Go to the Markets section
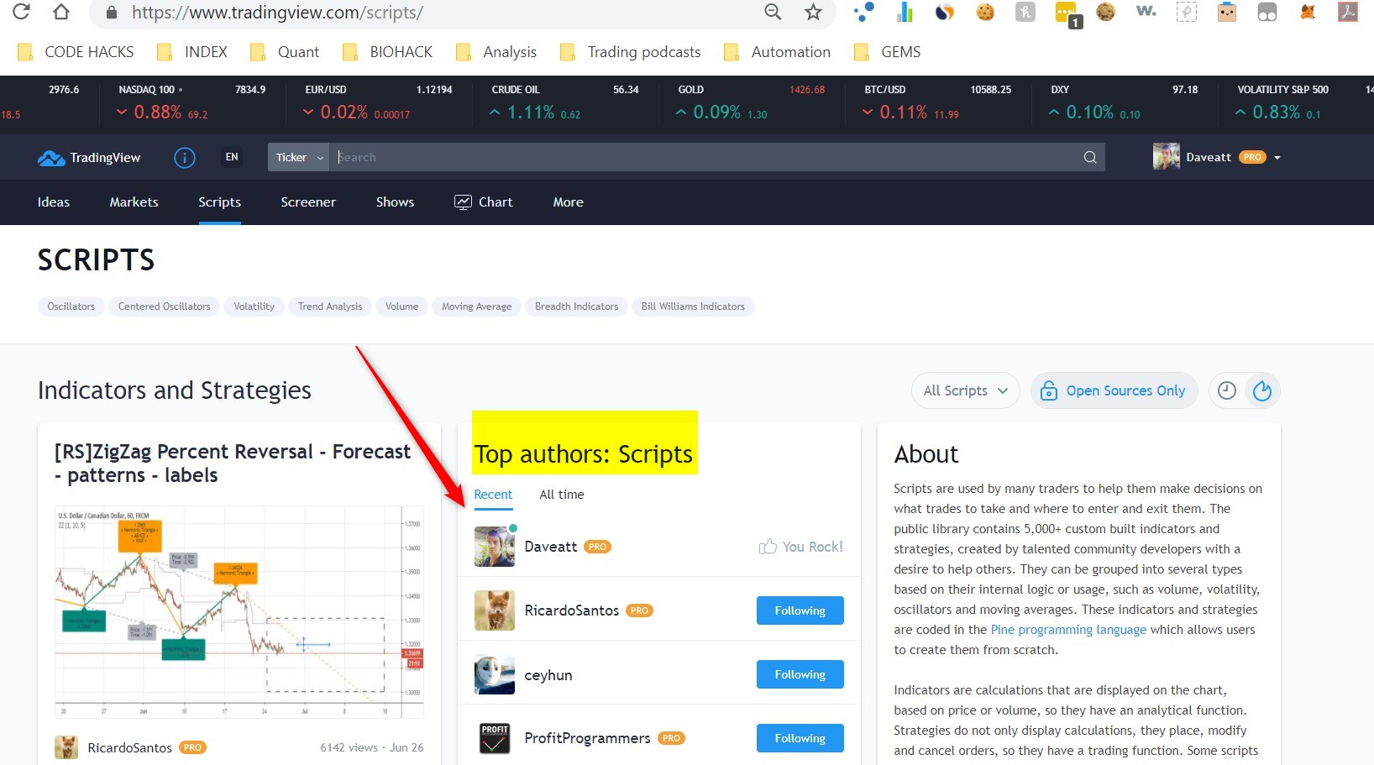Image resolution: width=1374 pixels, height=765 pixels. tap(134, 202)
